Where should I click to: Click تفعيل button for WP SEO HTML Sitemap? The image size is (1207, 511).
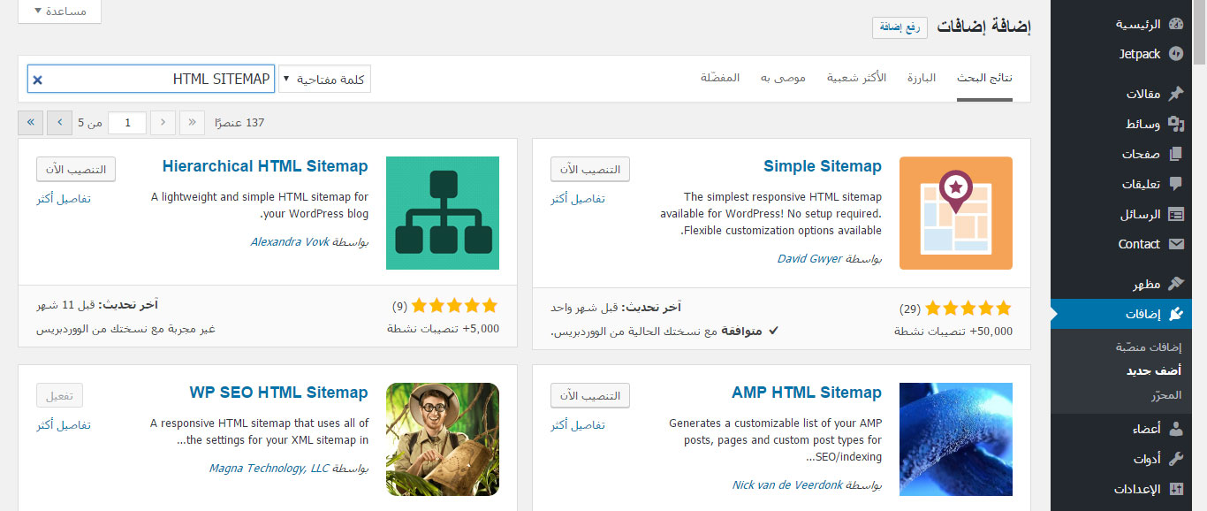pos(60,395)
